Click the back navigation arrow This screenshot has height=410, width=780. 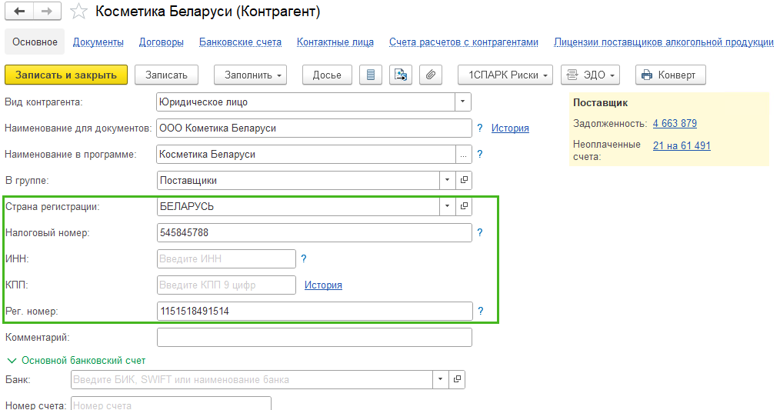tap(19, 12)
